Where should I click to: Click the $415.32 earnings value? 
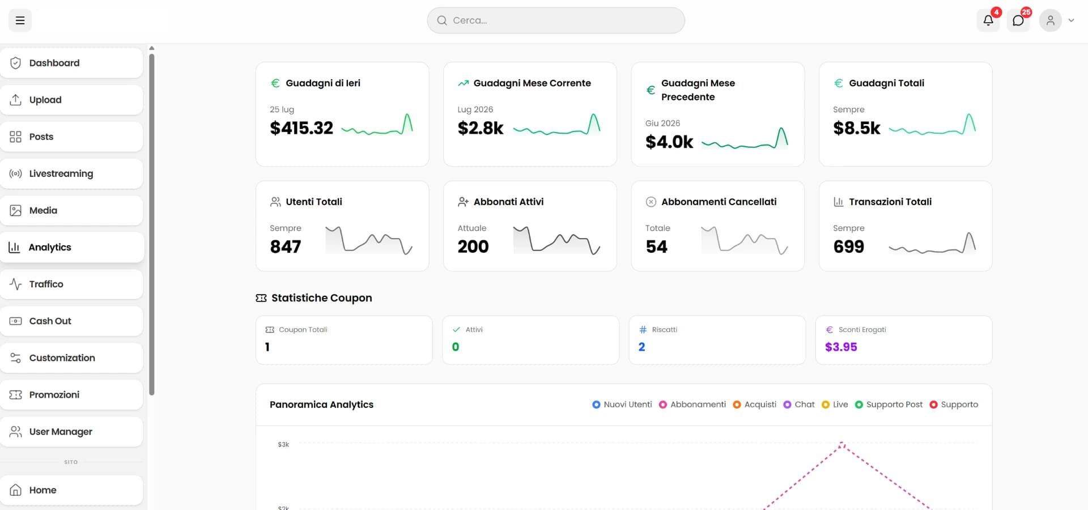[x=301, y=128]
